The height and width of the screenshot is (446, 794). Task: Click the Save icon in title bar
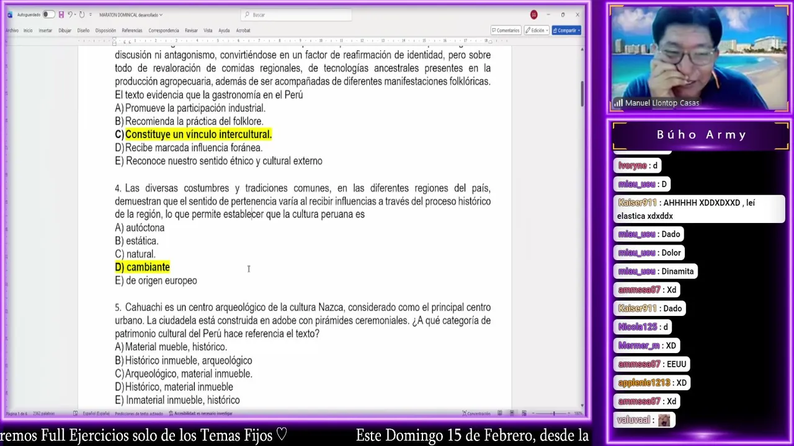(x=61, y=14)
